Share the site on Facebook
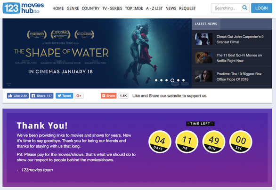276x190 pixels. click(x=42, y=96)
